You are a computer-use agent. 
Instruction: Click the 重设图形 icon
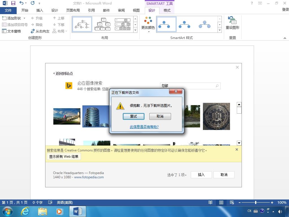coord(233,23)
